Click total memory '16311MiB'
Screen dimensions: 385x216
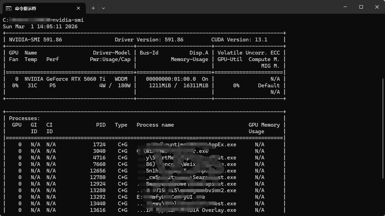[196, 86]
